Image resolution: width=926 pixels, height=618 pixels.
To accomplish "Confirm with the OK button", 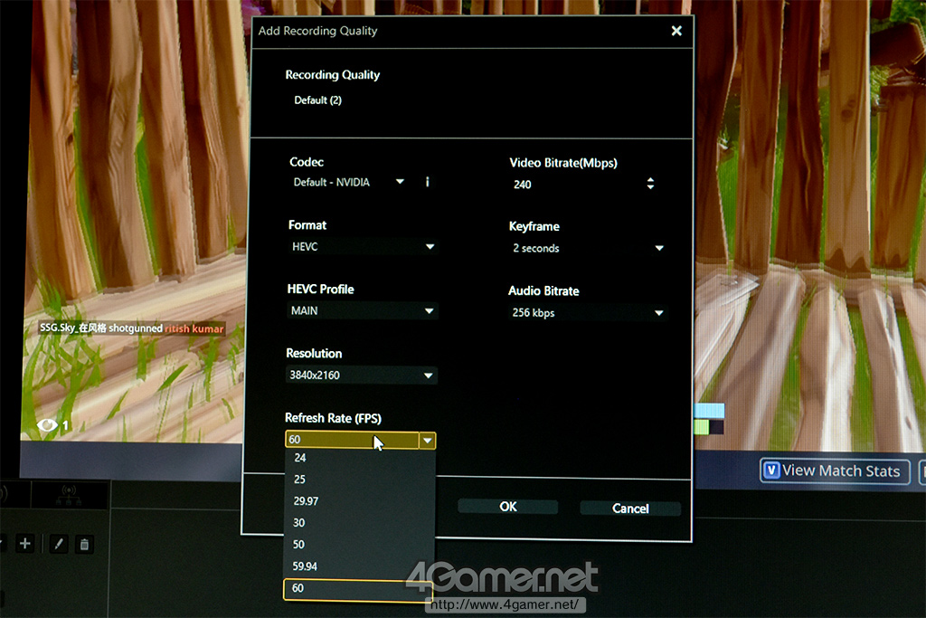I will point(508,507).
